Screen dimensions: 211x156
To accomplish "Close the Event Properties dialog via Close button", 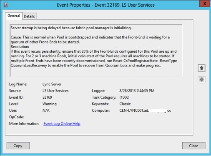I will pos(193,146).
